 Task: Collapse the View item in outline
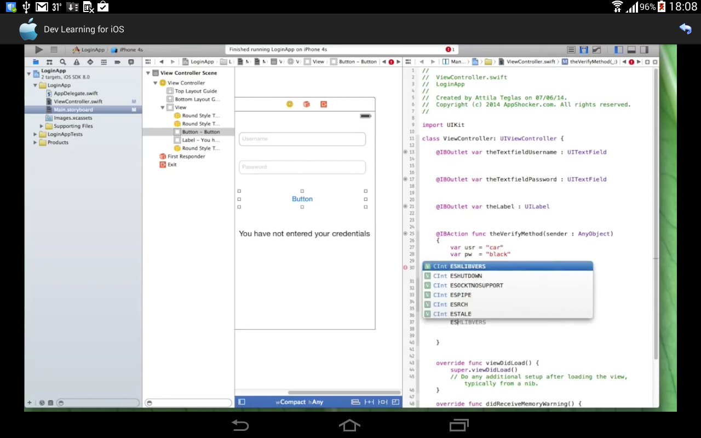tap(163, 108)
